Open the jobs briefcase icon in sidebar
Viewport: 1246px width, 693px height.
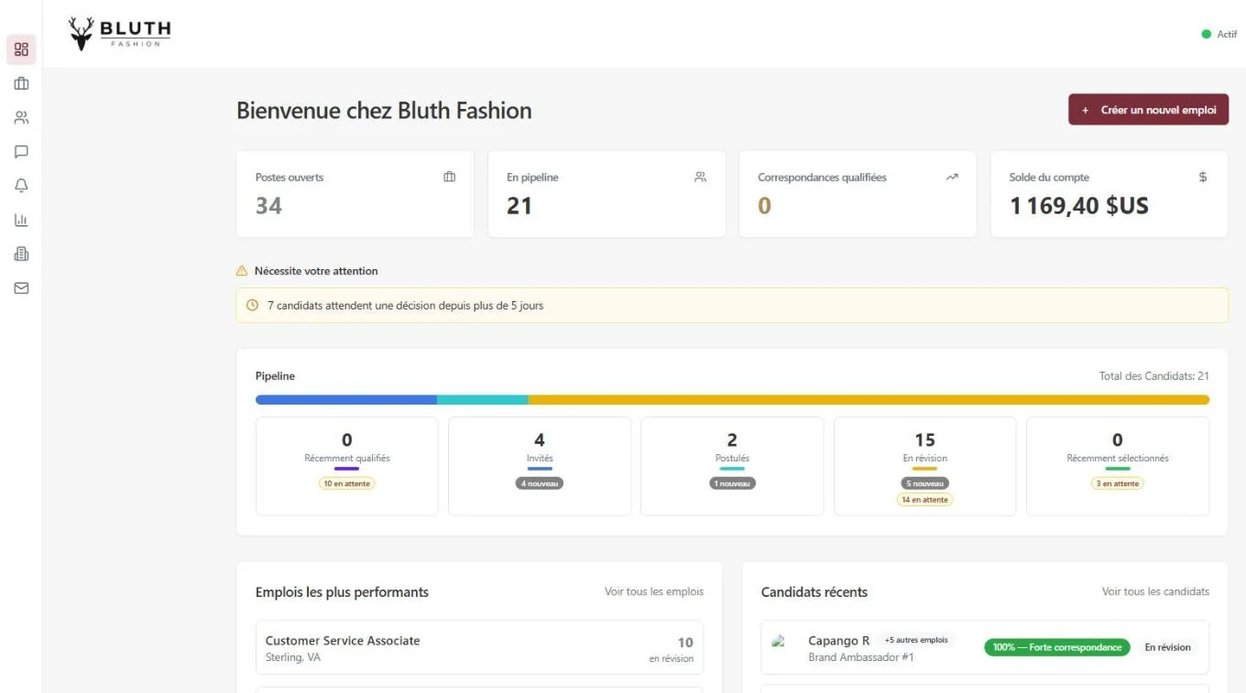(21, 83)
